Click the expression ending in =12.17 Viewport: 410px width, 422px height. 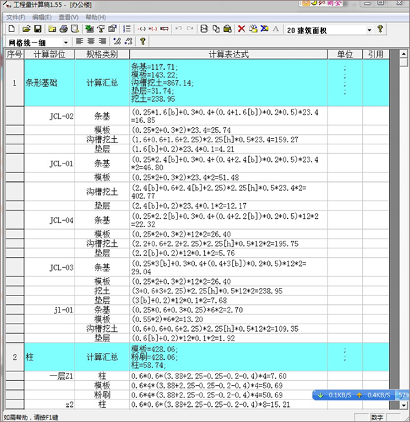click(228, 206)
